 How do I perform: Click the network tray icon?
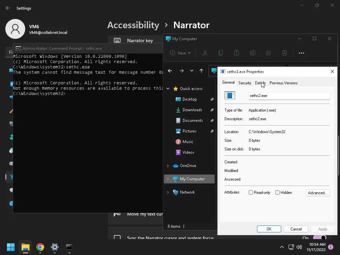(291, 247)
